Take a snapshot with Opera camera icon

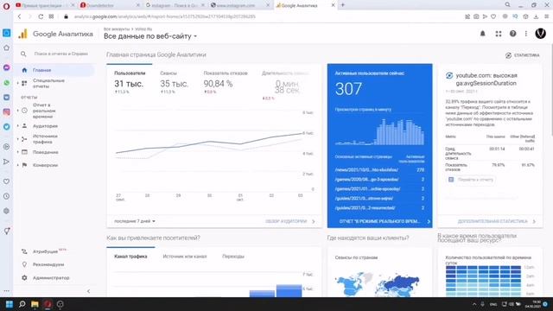click(476, 16)
